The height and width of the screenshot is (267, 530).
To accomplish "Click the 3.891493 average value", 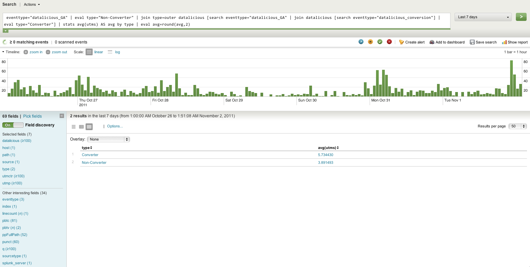I will (325, 162).
